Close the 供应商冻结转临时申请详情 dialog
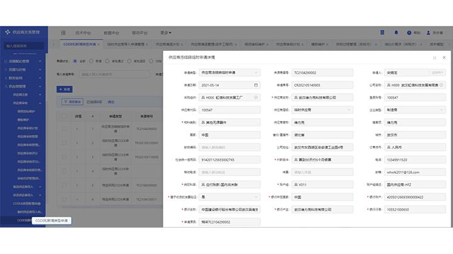The width and height of the screenshot is (453, 254). tap(444, 57)
